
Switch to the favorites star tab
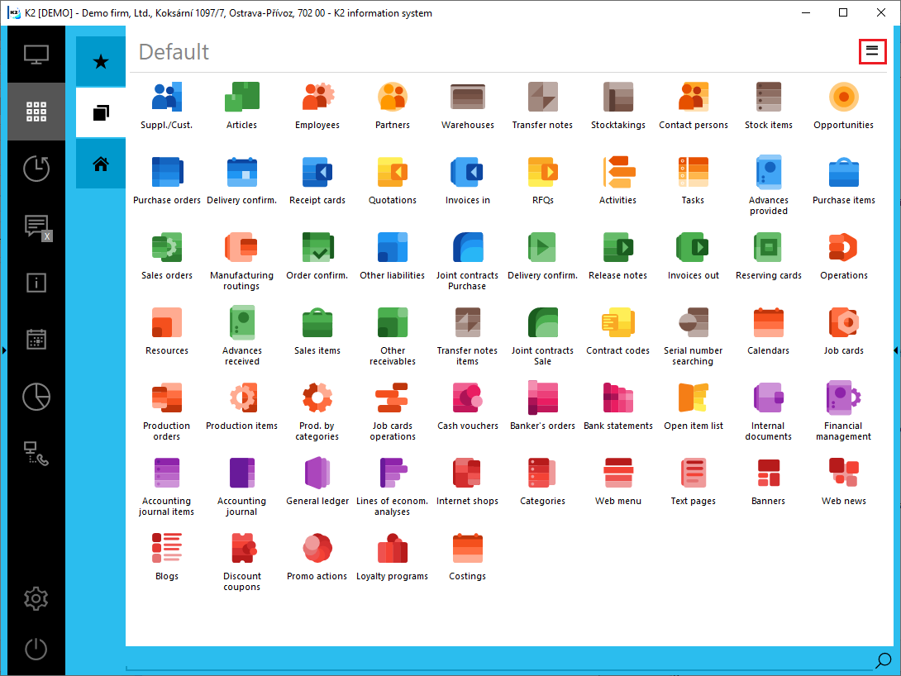coord(101,61)
